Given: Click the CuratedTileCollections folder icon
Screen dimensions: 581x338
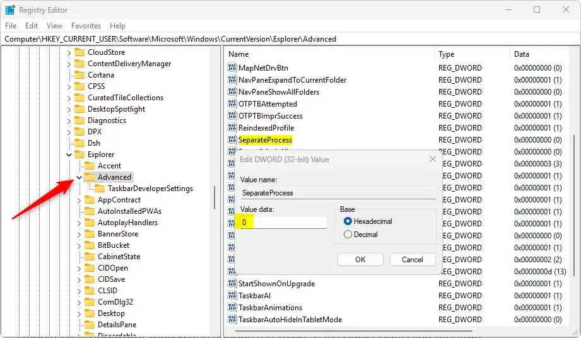Looking at the screenshot, I should (79, 98).
